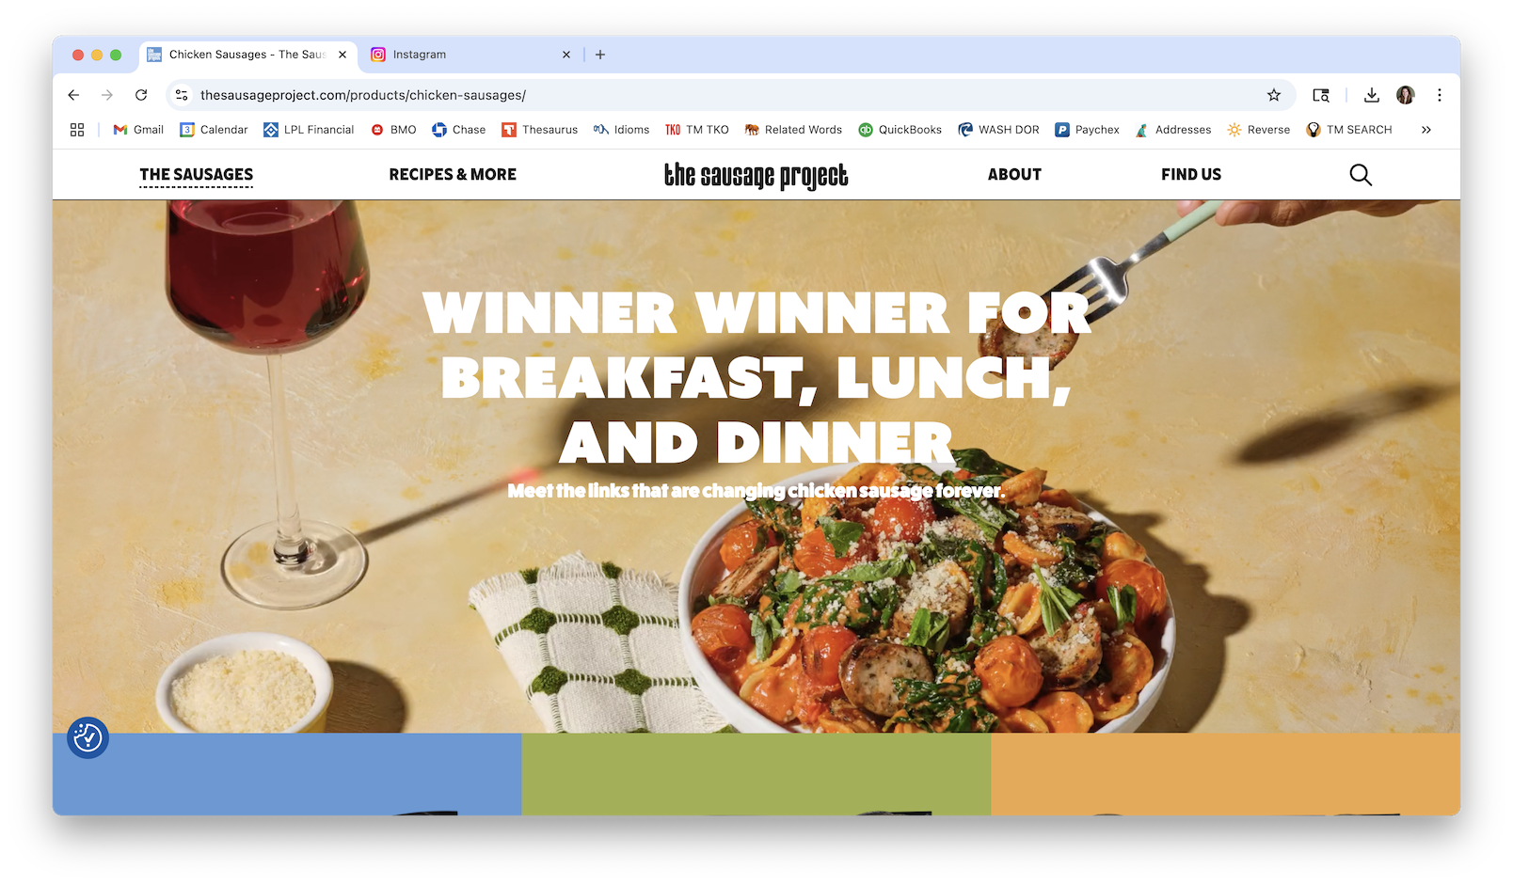Open the apps grid icon in bookmarks bar

[x=77, y=130]
